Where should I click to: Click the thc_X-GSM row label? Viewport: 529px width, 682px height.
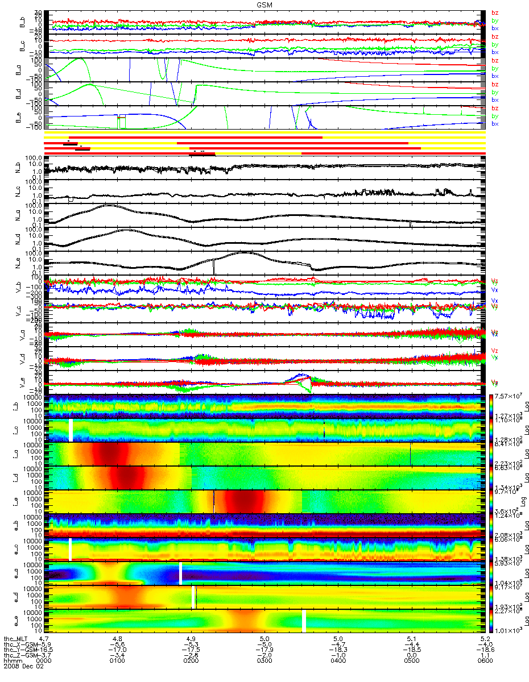[21, 644]
